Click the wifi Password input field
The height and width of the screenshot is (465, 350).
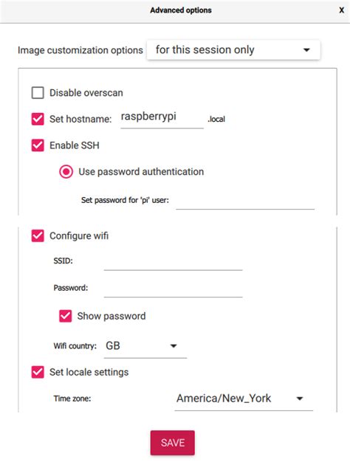(x=174, y=288)
